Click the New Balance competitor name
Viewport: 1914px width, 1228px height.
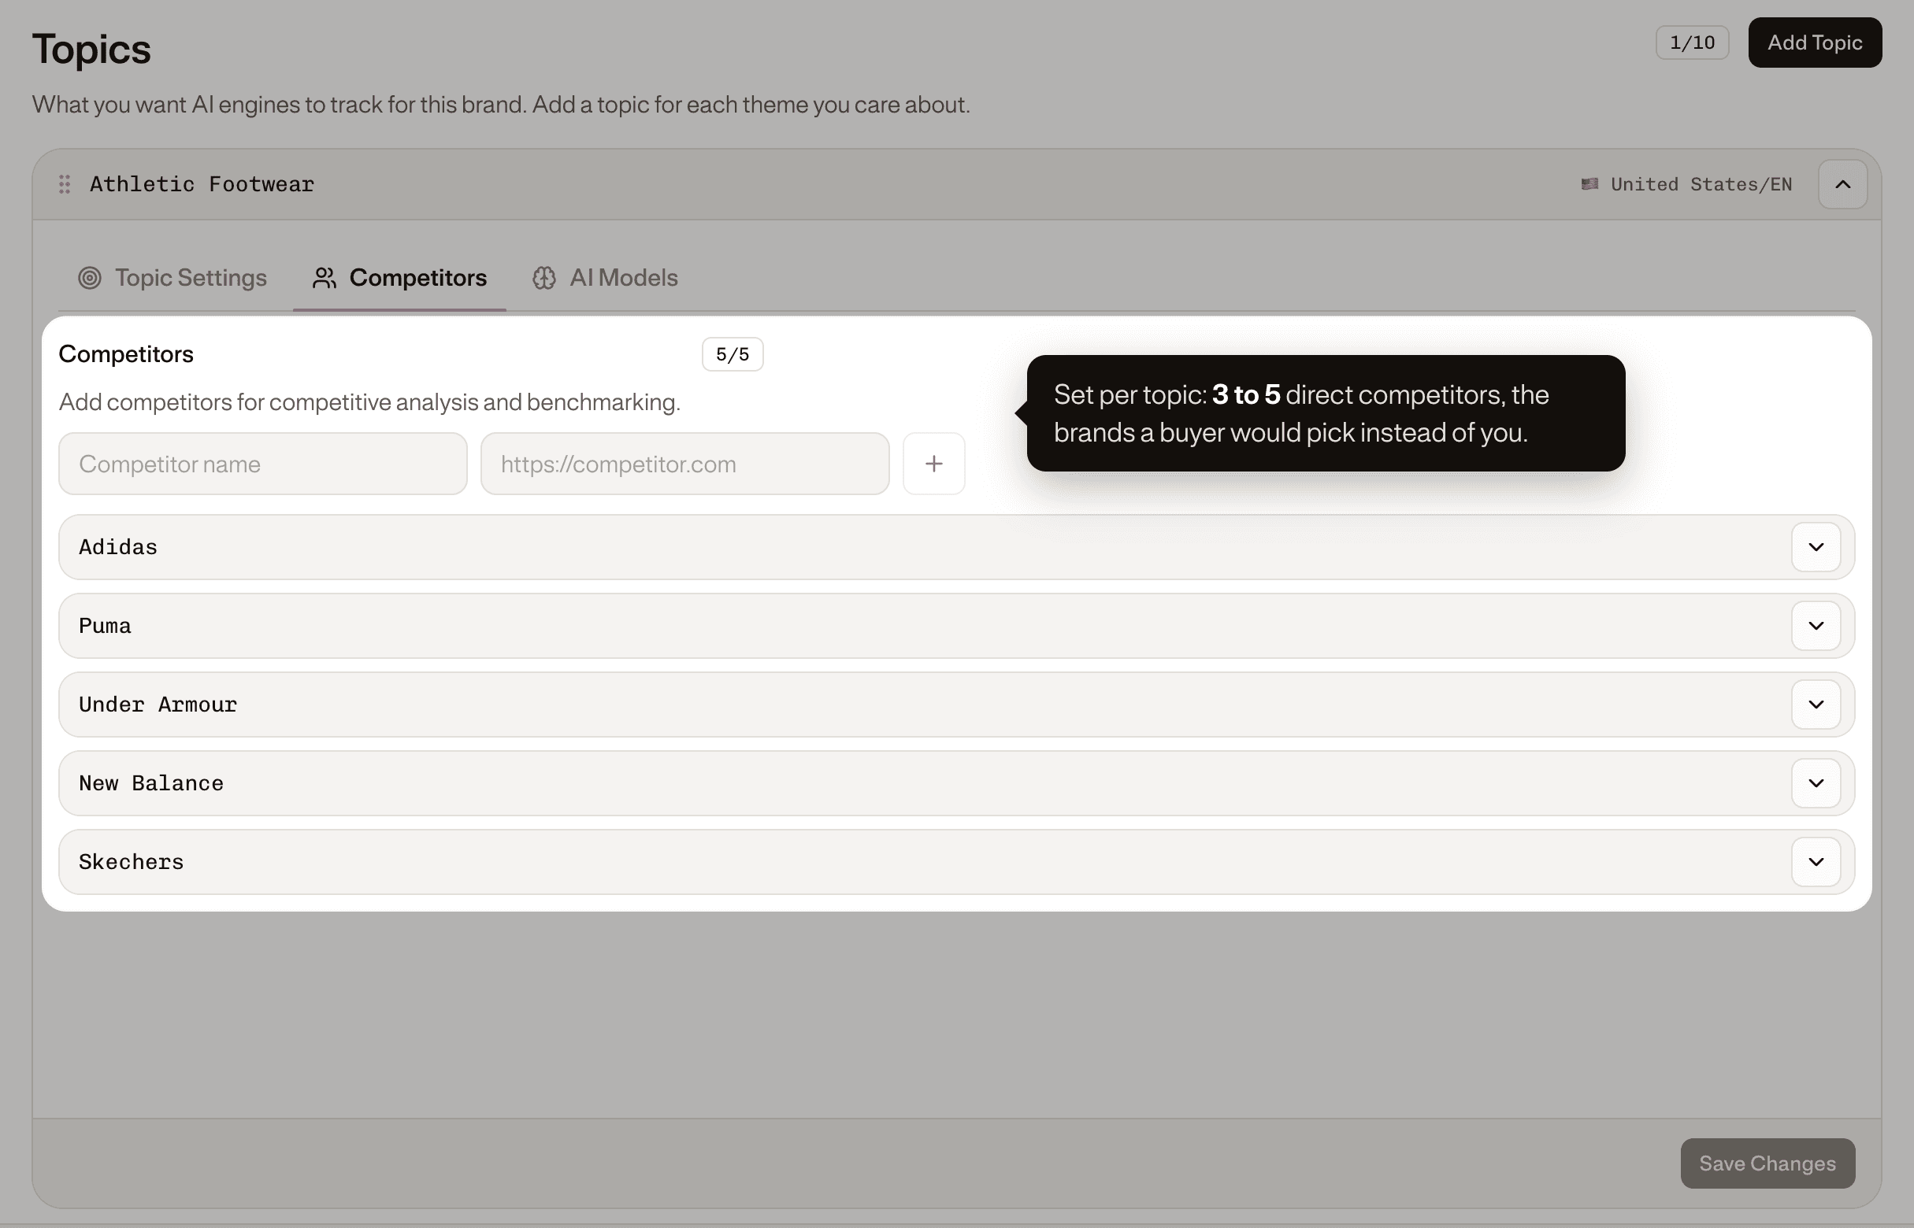[x=150, y=783]
